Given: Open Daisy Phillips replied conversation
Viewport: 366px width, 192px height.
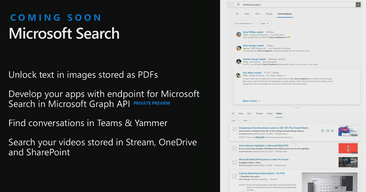Looking at the screenshot, I should (x=253, y=32).
